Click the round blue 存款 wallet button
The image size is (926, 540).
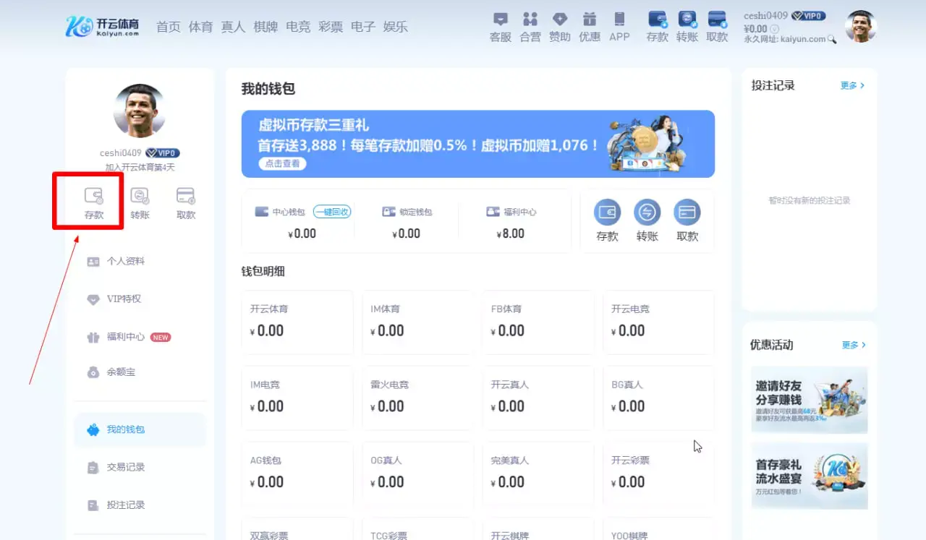pyautogui.click(x=608, y=213)
